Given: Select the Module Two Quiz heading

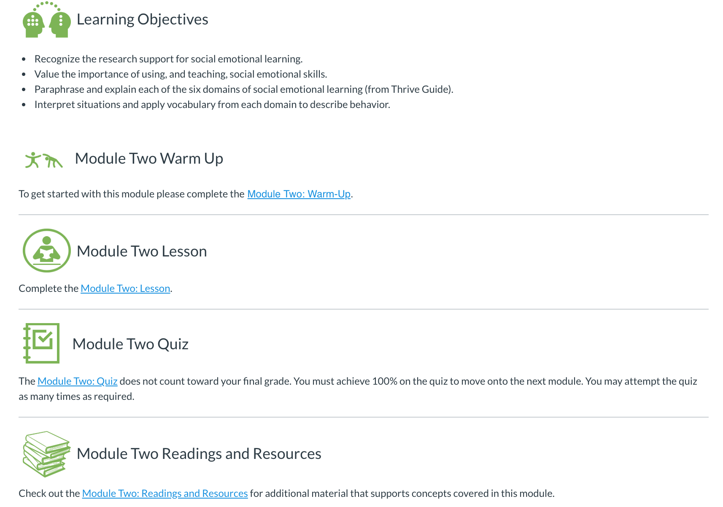Looking at the screenshot, I should (130, 344).
